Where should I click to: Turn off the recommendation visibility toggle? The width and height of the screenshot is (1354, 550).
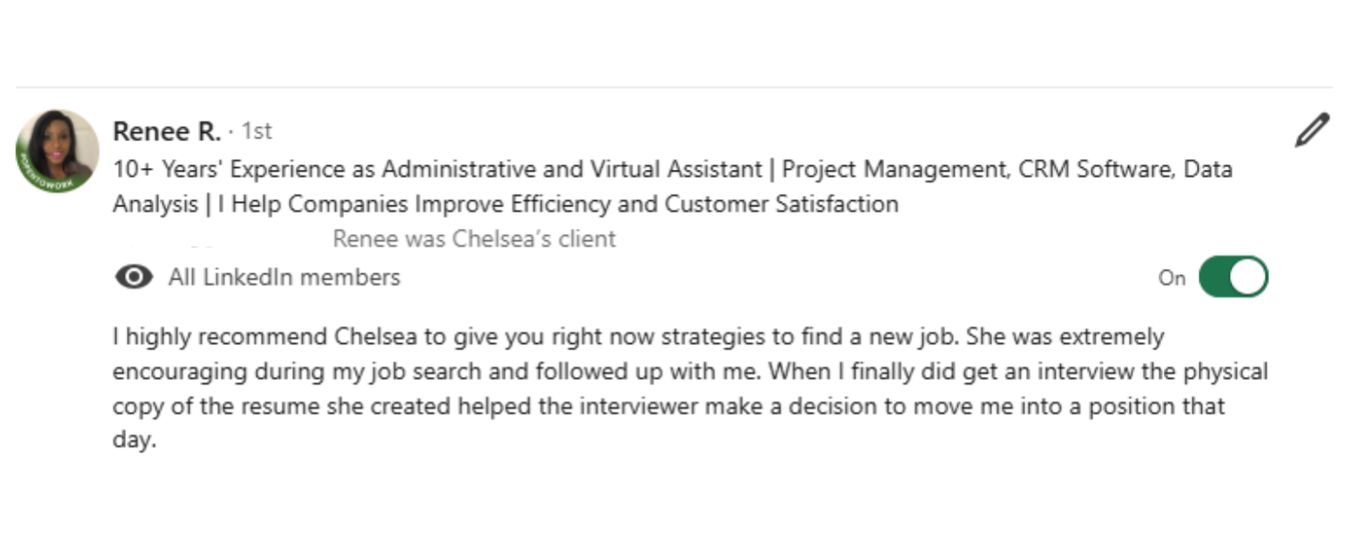1233,277
